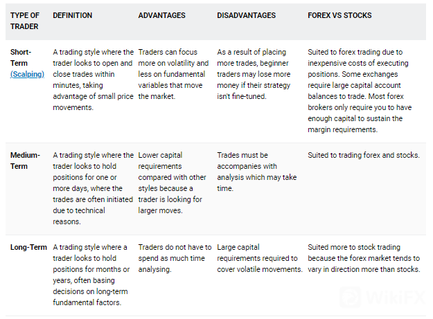The height and width of the screenshot is (319, 433).
Task: Select the DEFINITION column header
Action: click(x=72, y=15)
